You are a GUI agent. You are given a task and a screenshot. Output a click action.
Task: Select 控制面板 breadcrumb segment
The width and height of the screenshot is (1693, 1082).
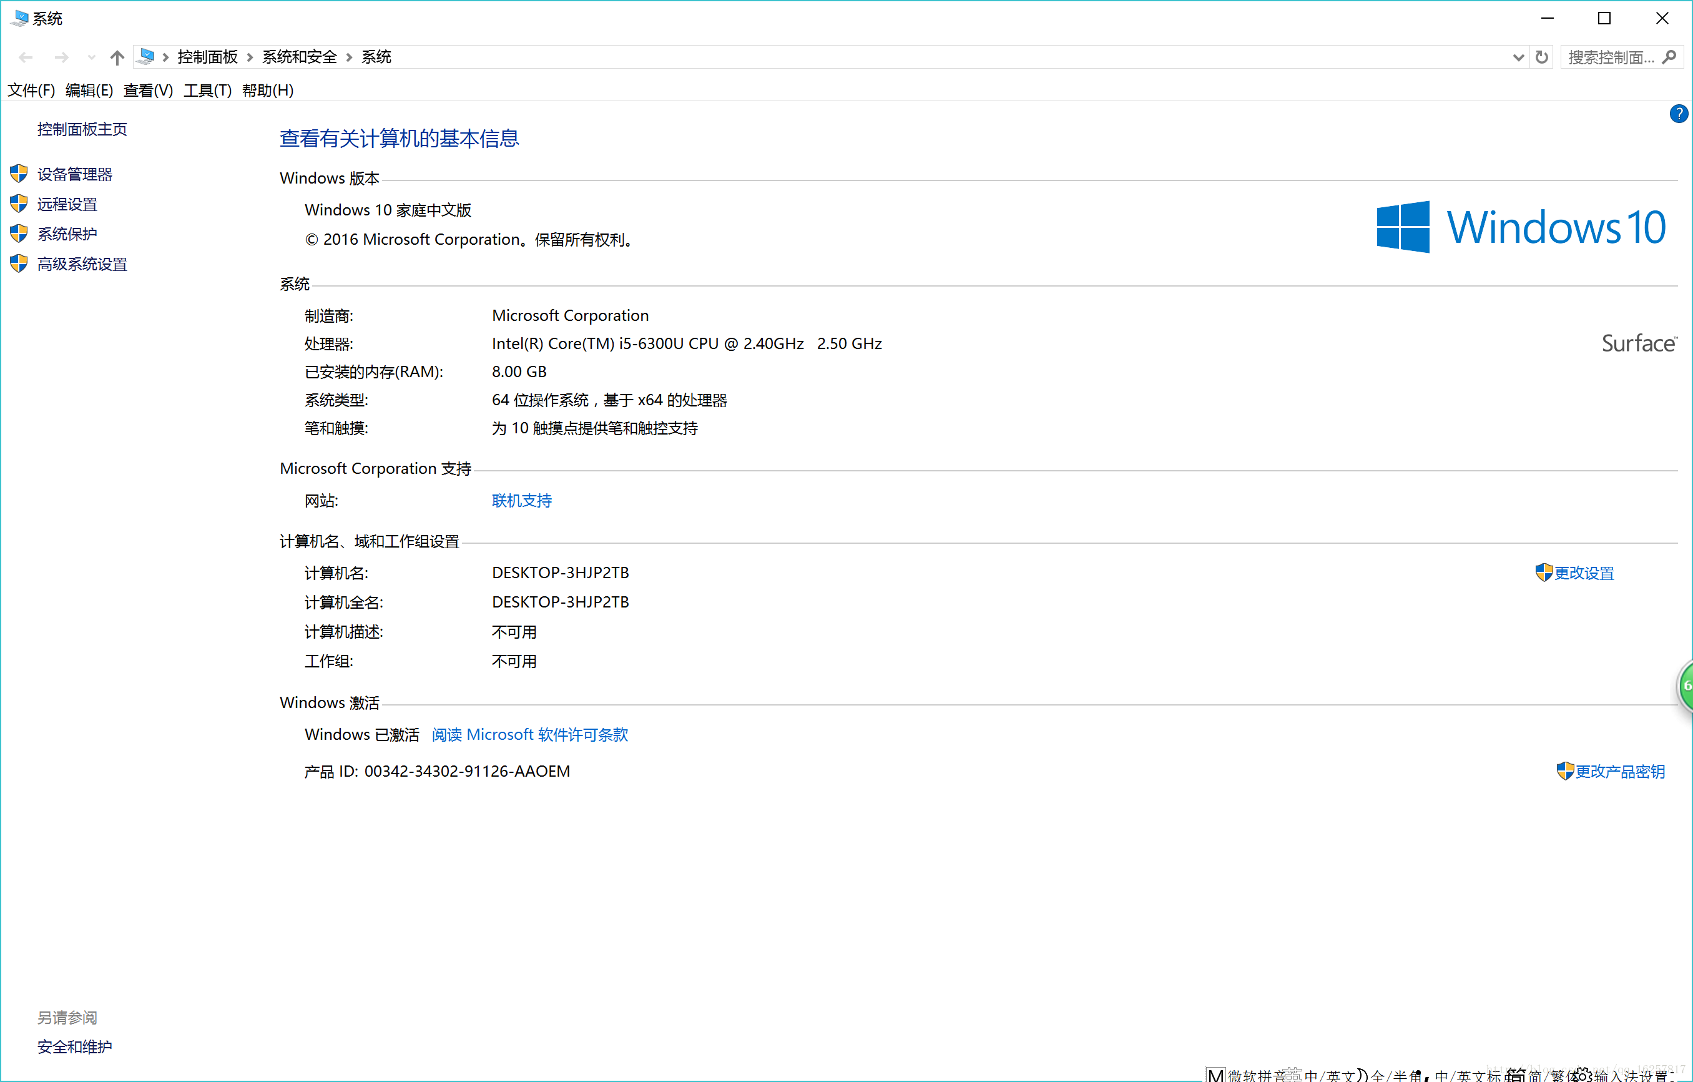[x=207, y=57]
